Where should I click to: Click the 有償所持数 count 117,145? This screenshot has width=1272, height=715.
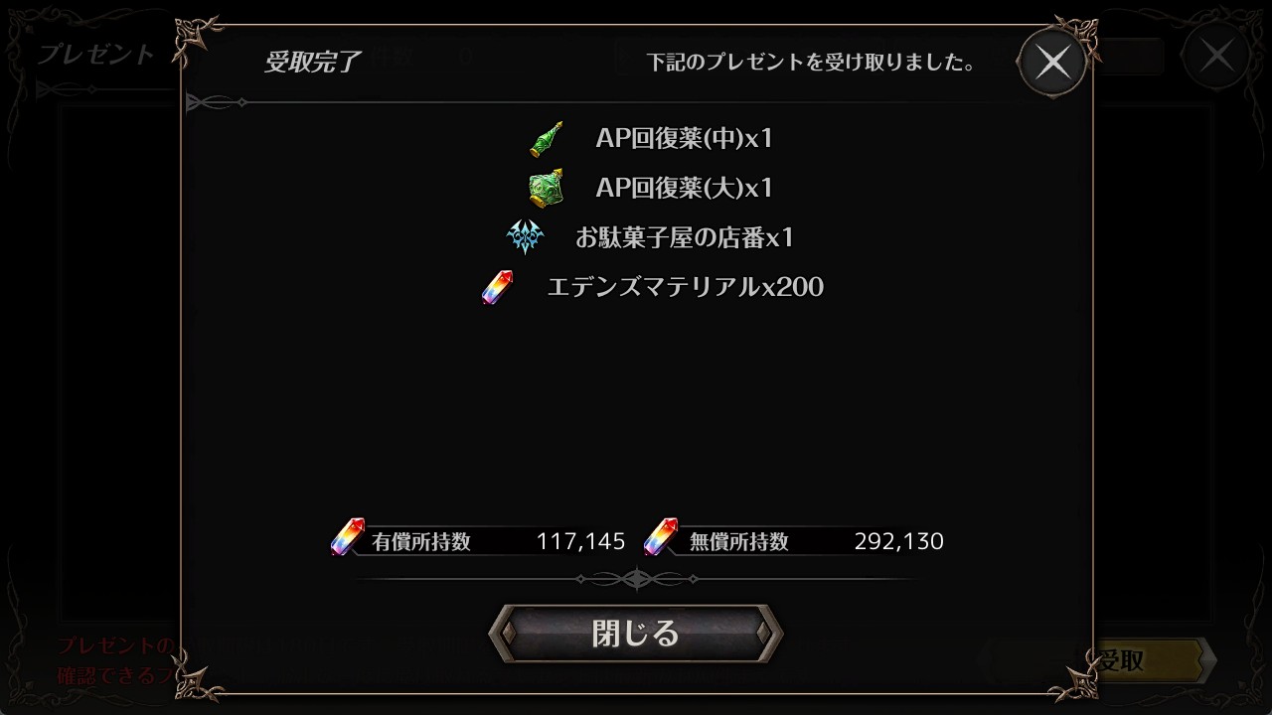coord(580,541)
